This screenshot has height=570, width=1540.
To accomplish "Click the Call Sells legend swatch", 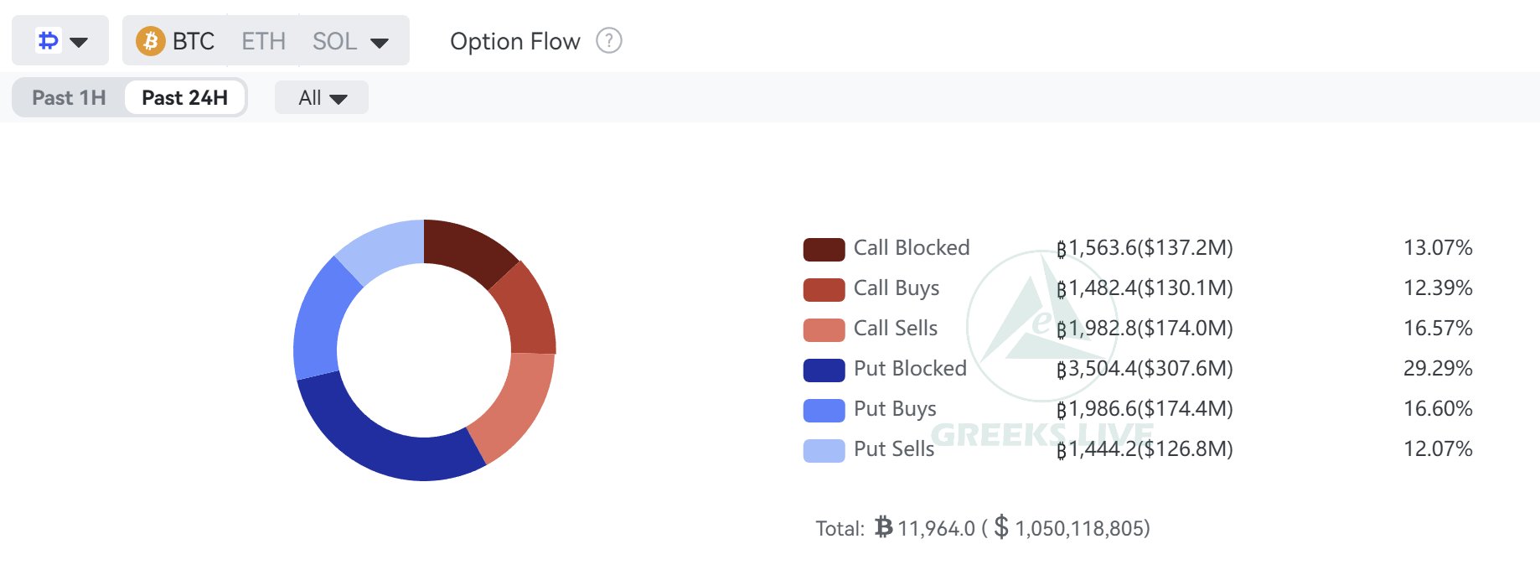I will (824, 329).
